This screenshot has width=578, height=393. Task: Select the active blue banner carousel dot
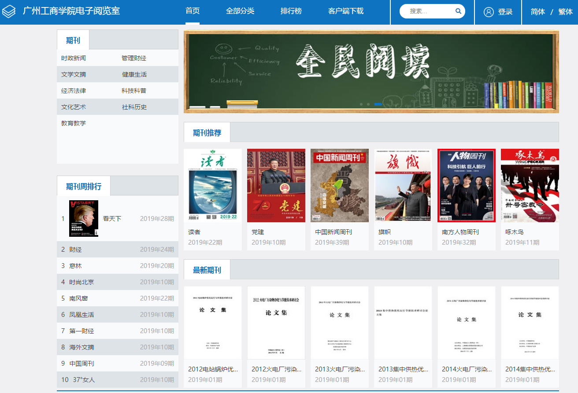(378, 104)
